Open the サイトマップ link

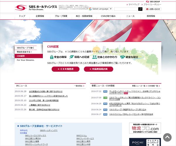click(134, 4)
